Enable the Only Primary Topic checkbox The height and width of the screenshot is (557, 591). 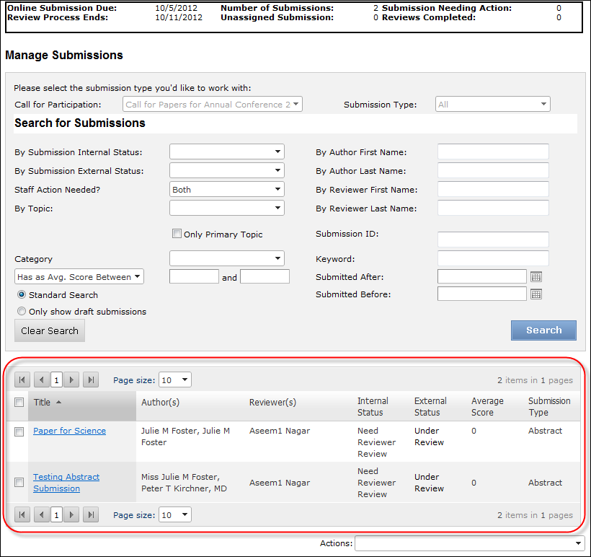pyautogui.click(x=177, y=234)
